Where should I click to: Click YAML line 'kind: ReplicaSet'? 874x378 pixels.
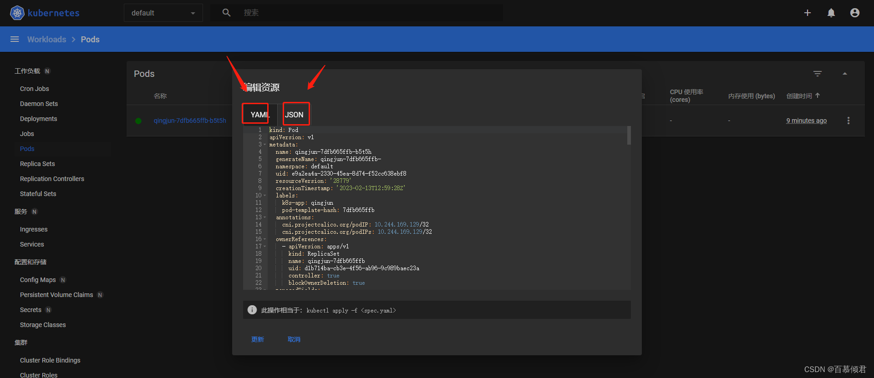pyautogui.click(x=314, y=254)
